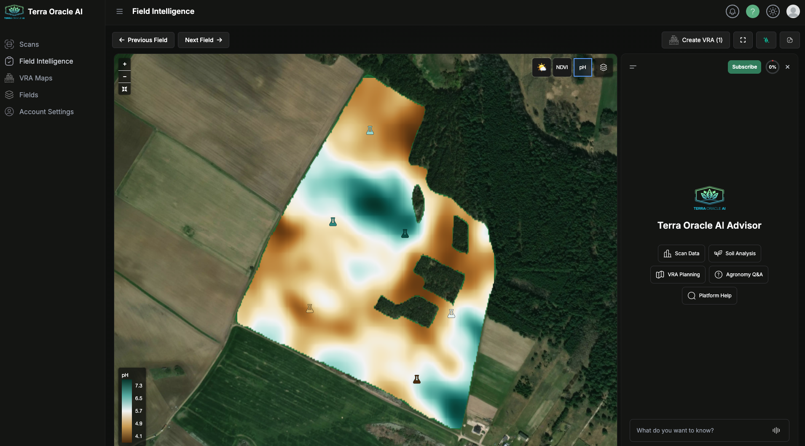Deselect the pH overlay
Image resolution: width=805 pixels, height=446 pixels.
[582, 67]
